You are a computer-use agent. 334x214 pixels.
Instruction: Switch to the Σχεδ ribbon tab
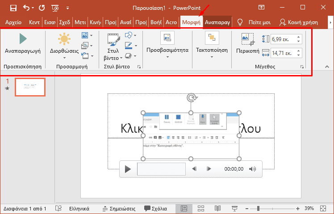click(x=65, y=22)
